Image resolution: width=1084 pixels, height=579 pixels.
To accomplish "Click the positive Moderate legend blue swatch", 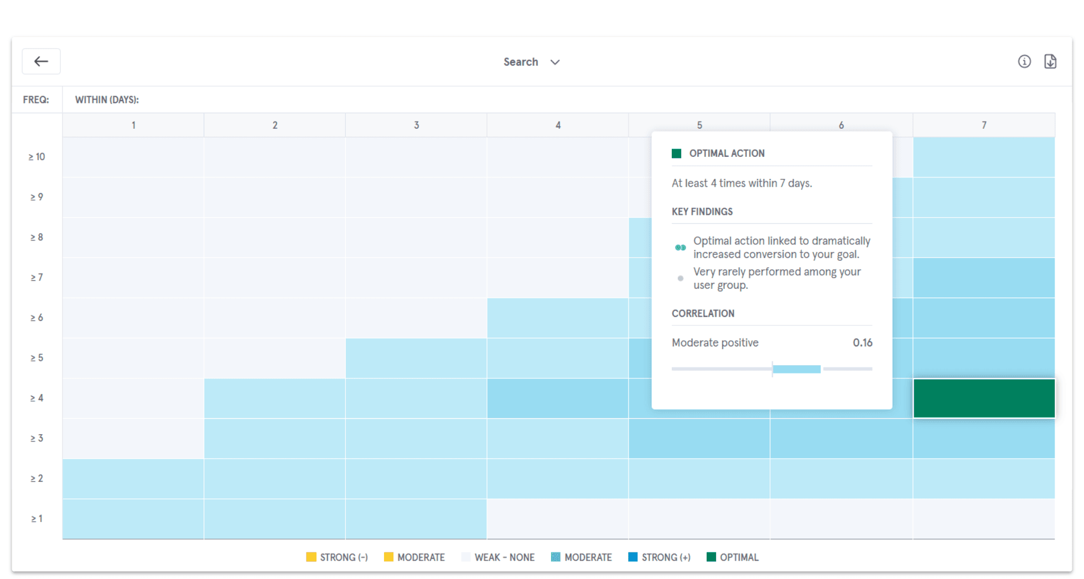I will pos(556,557).
